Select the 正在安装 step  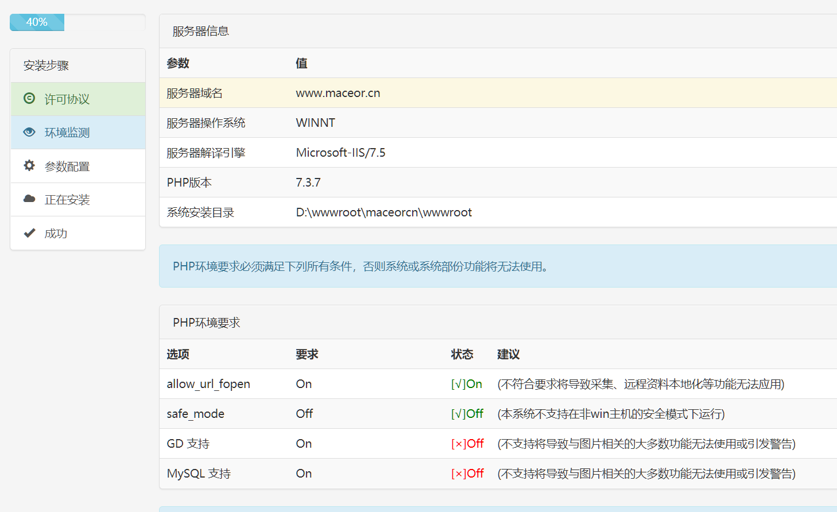(78, 200)
